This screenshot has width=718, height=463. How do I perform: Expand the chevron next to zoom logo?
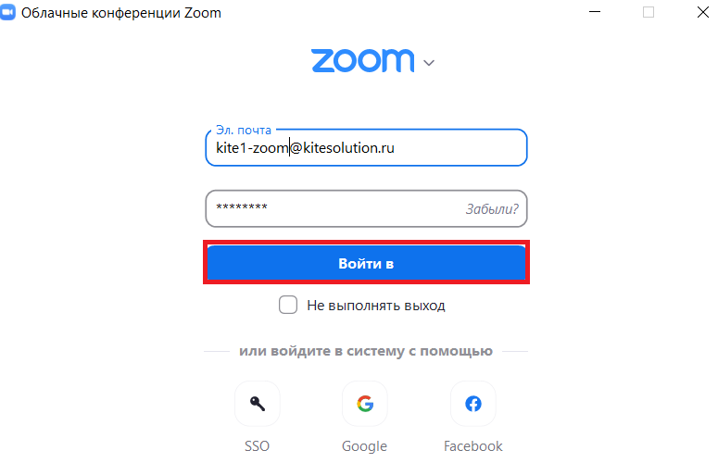[429, 63]
